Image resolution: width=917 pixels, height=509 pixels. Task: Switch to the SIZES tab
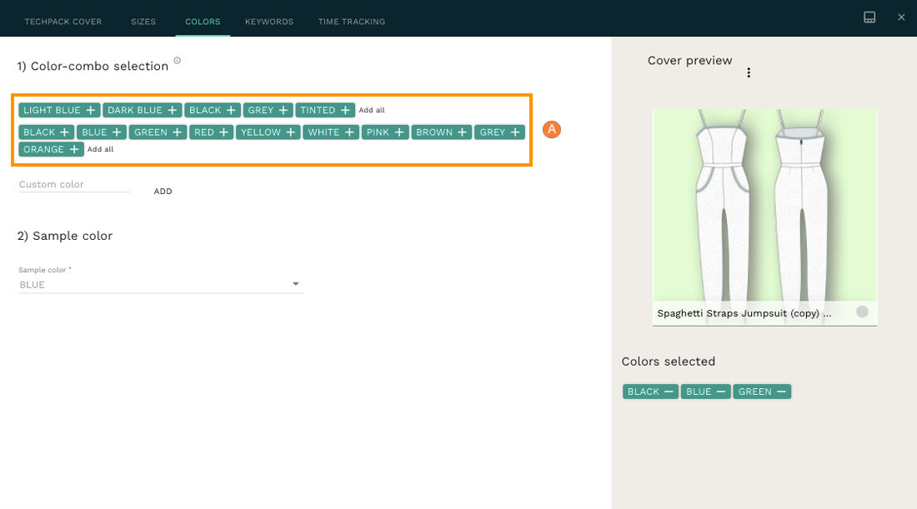pyautogui.click(x=143, y=21)
